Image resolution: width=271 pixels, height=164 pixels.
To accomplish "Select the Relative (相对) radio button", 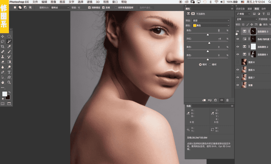I will tap(200, 64).
